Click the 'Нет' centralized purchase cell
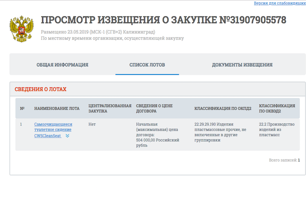The width and height of the screenshot is (306, 204). pyautogui.click(x=92, y=124)
